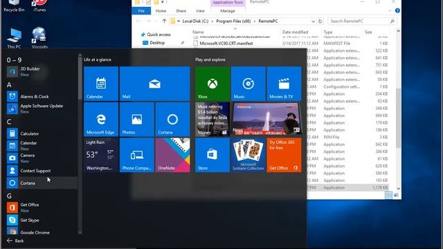Expand the address bar history dropdown
443x249 pixels.
pyautogui.click(x=313, y=21)
